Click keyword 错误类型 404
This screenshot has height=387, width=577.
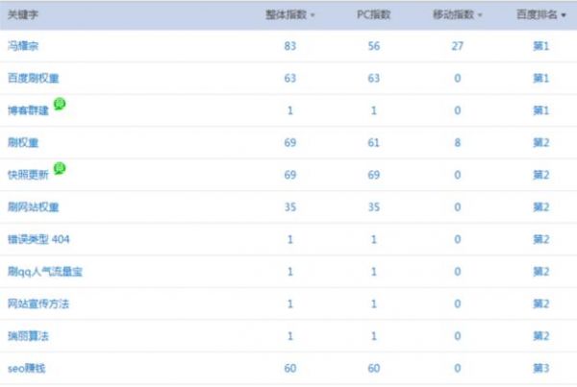pos(38,239)
